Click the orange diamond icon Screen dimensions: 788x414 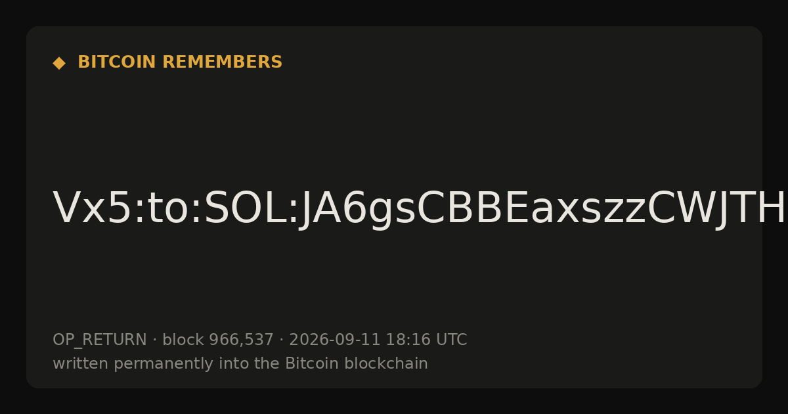(x=59, y=63)
